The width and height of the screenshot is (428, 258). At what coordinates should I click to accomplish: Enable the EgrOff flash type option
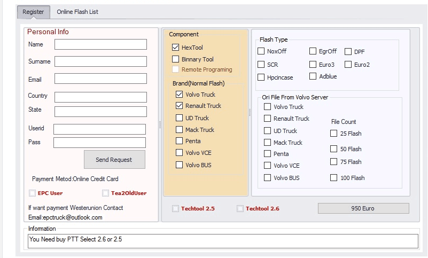pyautogui.click(x=313, y=51)
